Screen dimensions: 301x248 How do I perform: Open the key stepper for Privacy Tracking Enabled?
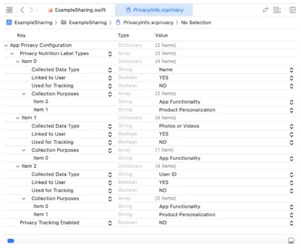(110, 223)
